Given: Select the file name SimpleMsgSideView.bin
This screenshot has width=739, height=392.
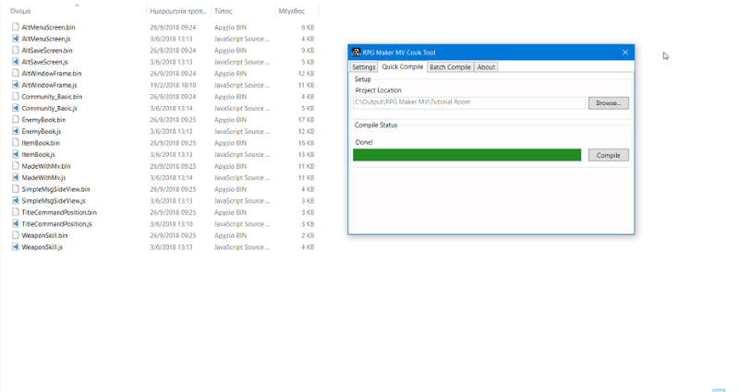Looking at the screenshot, I should 55,189.
